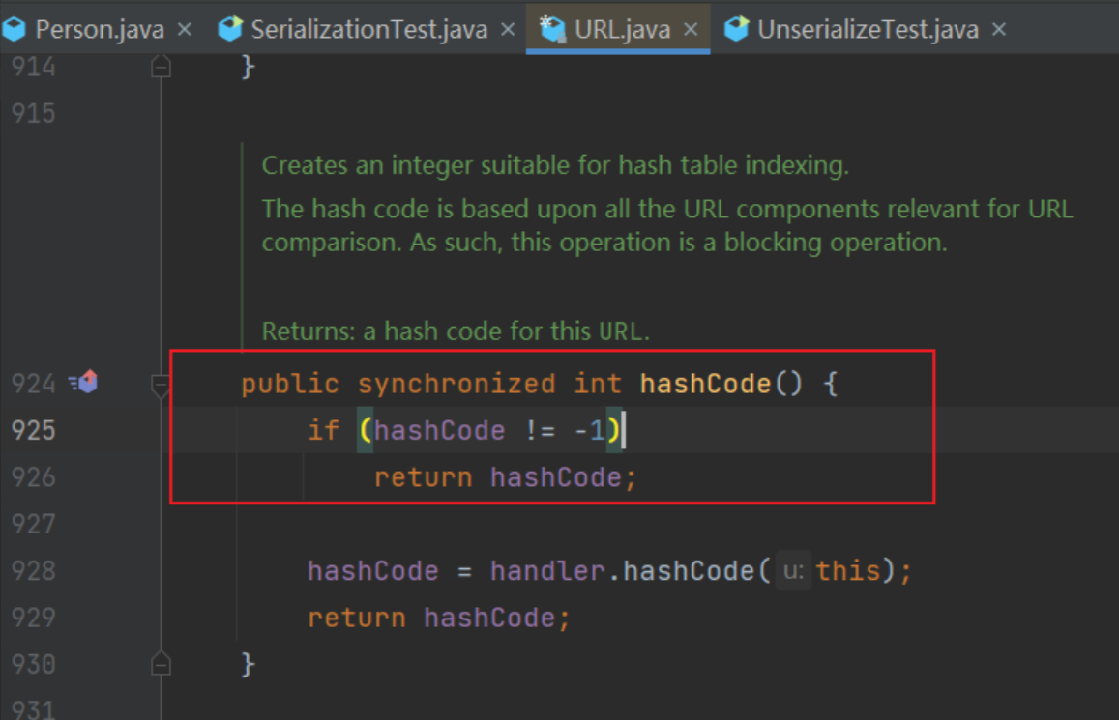Click the 'synchronized' keyword on line 924
The width and height of the screenshot is (1119, 720).
click(456, 385)
